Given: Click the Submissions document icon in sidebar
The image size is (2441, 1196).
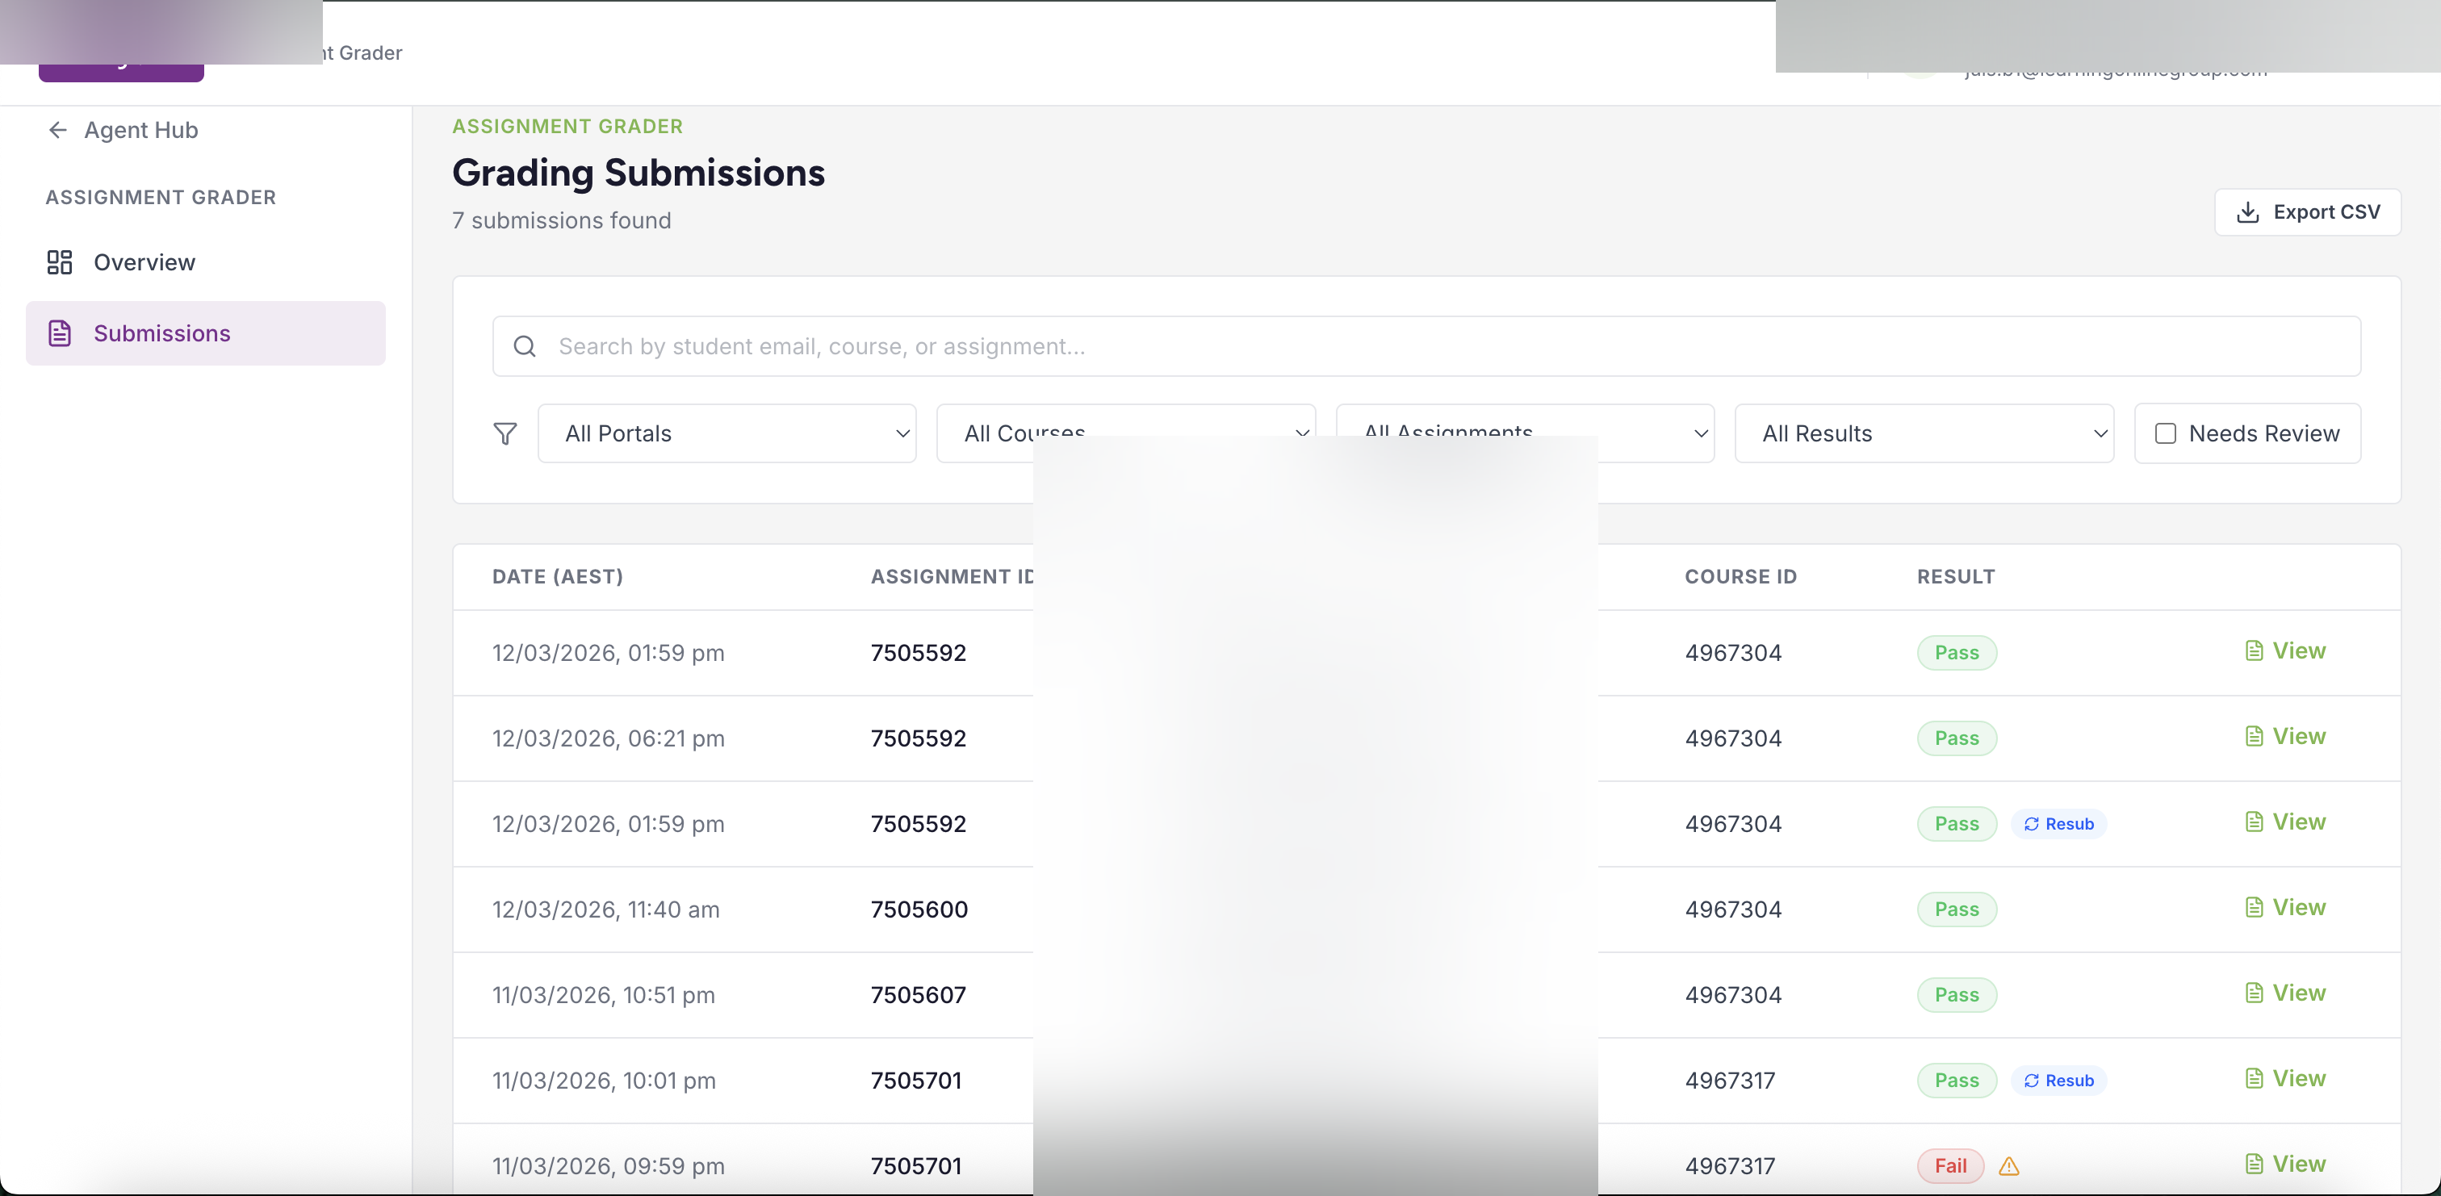Looking at the screenshot, I should point(60,332).
